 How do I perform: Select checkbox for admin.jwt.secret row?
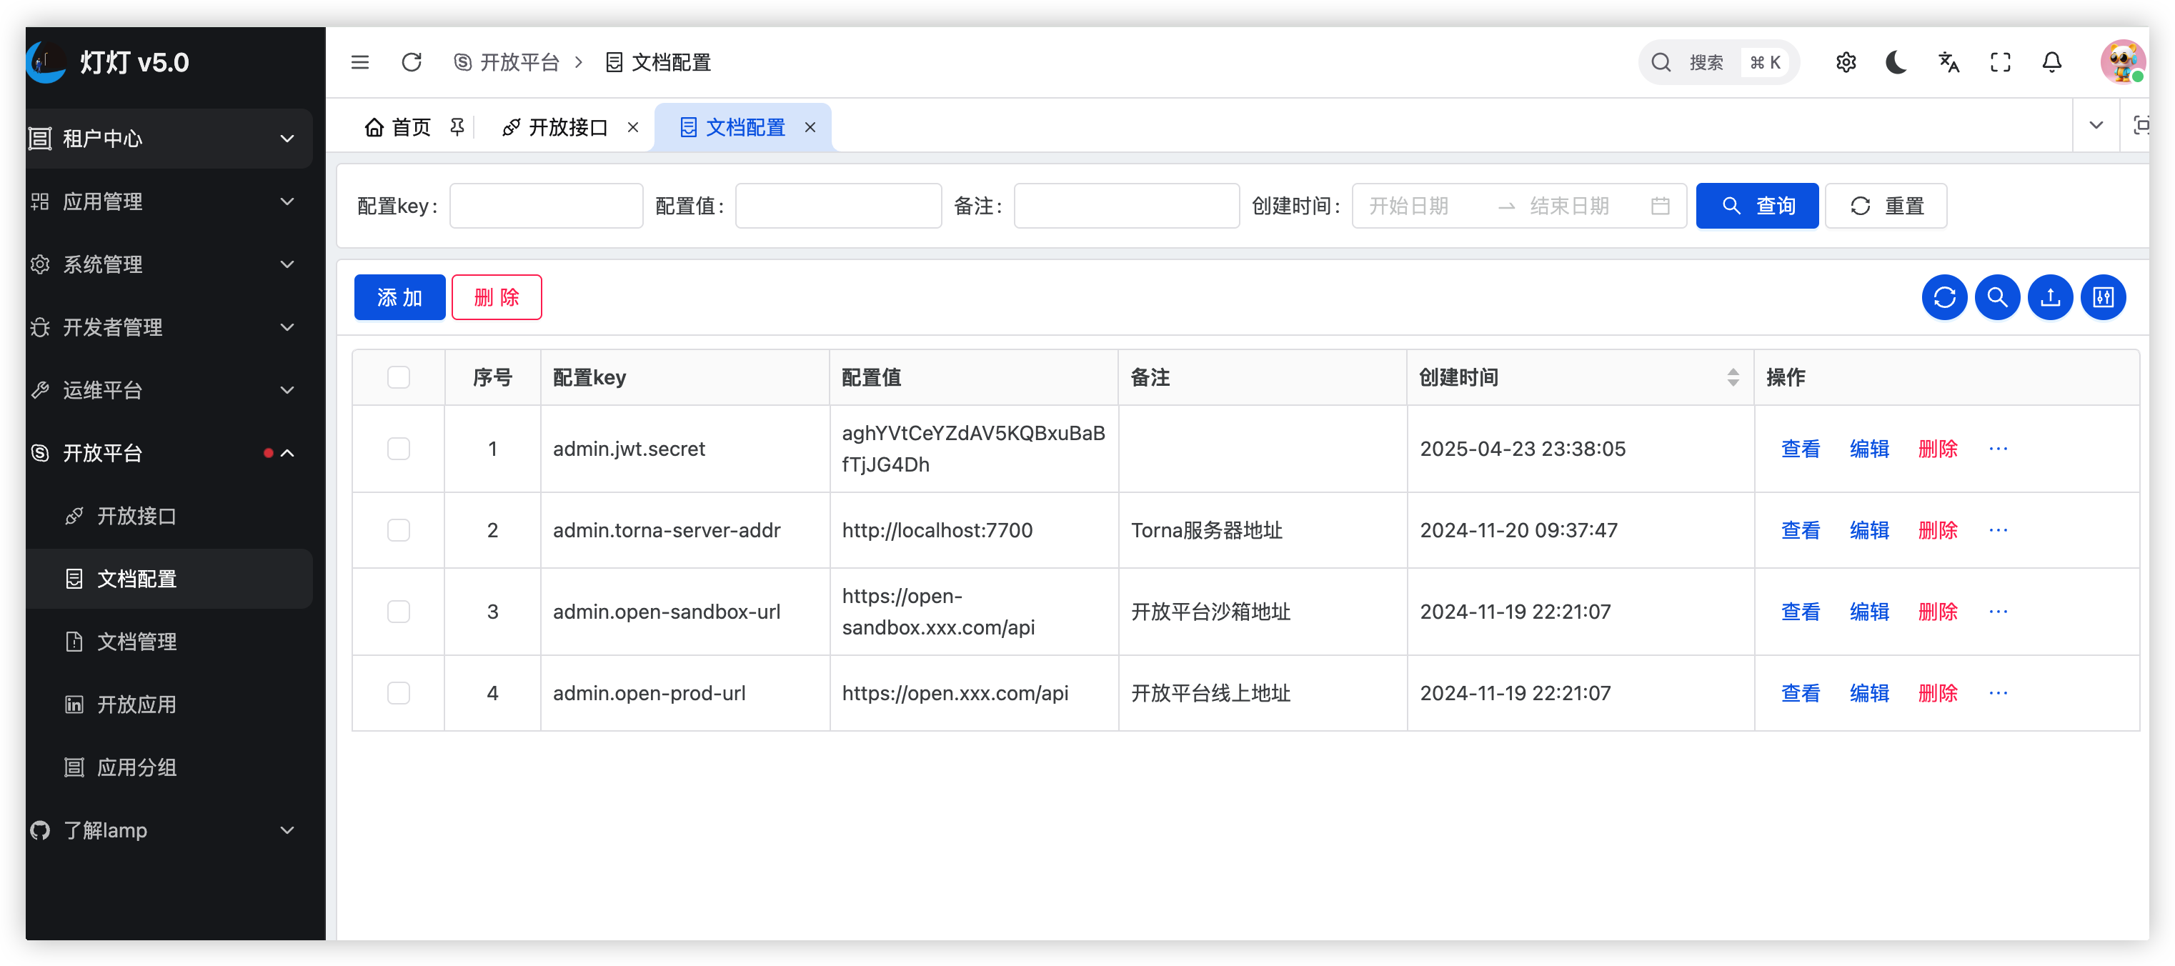pos(399,449)
